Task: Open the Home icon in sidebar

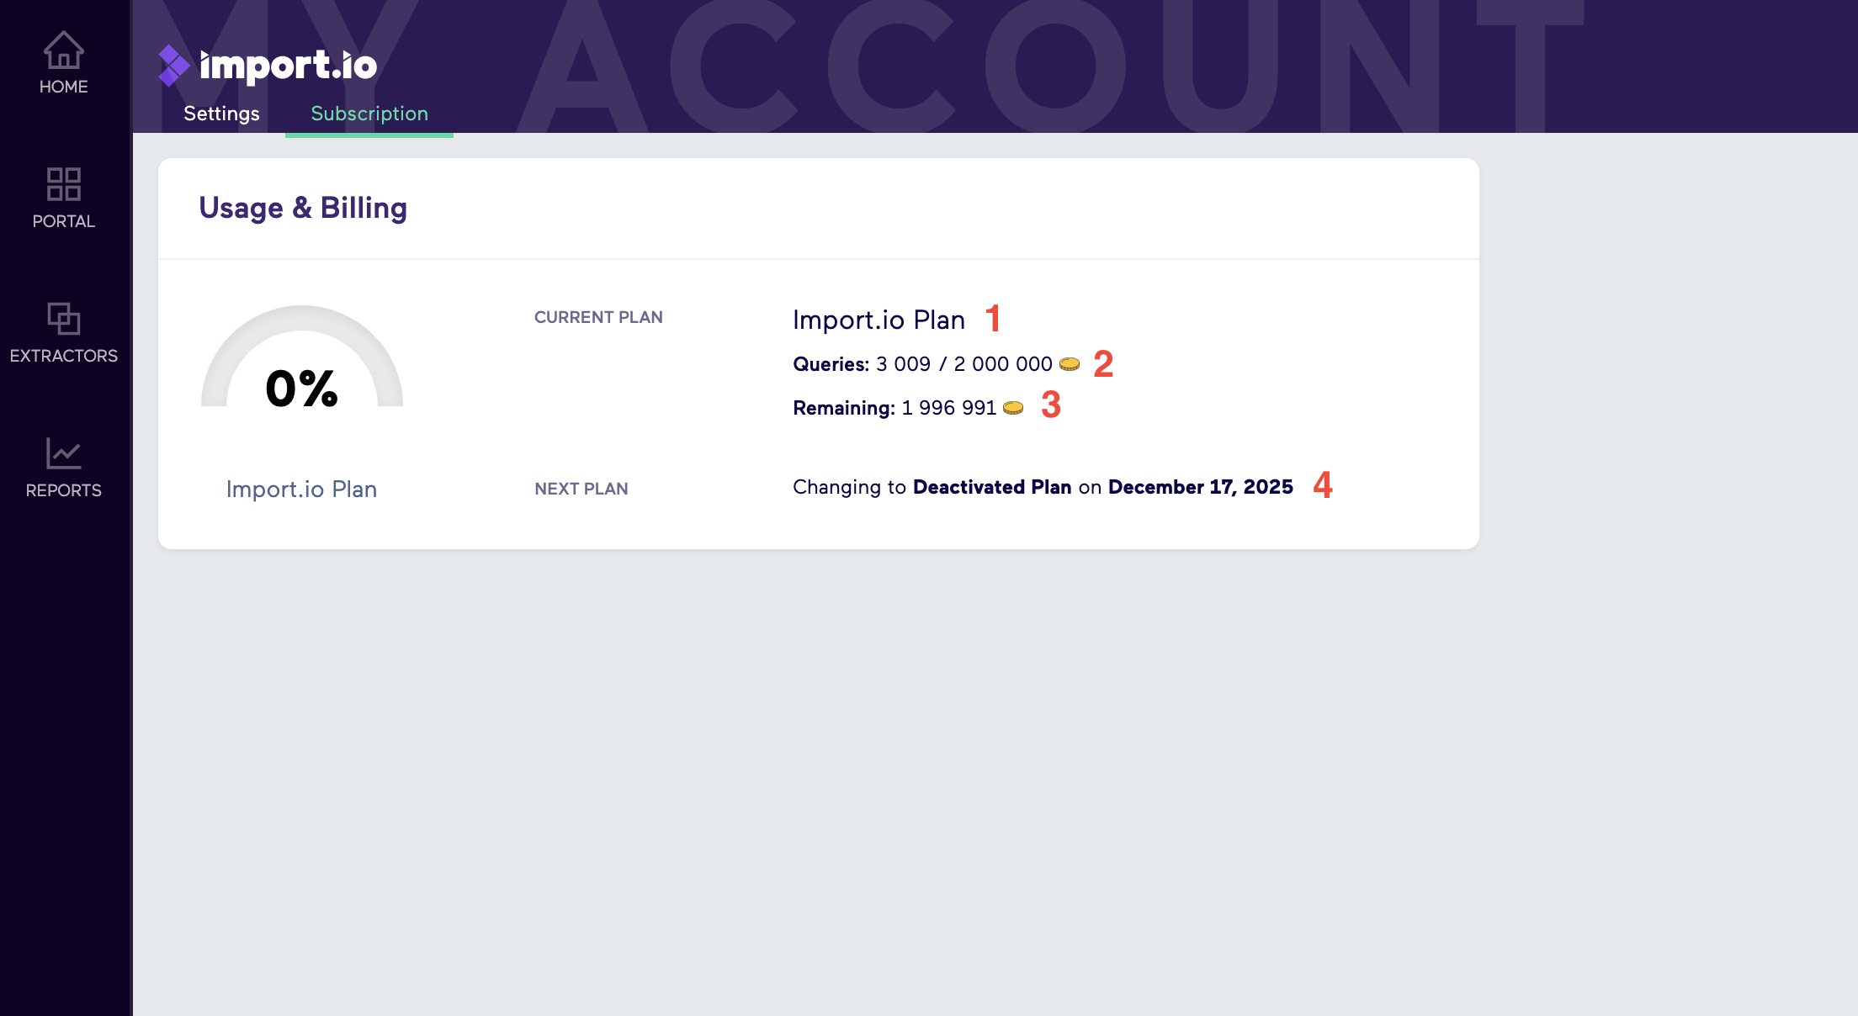Action: tap(62, 54)
